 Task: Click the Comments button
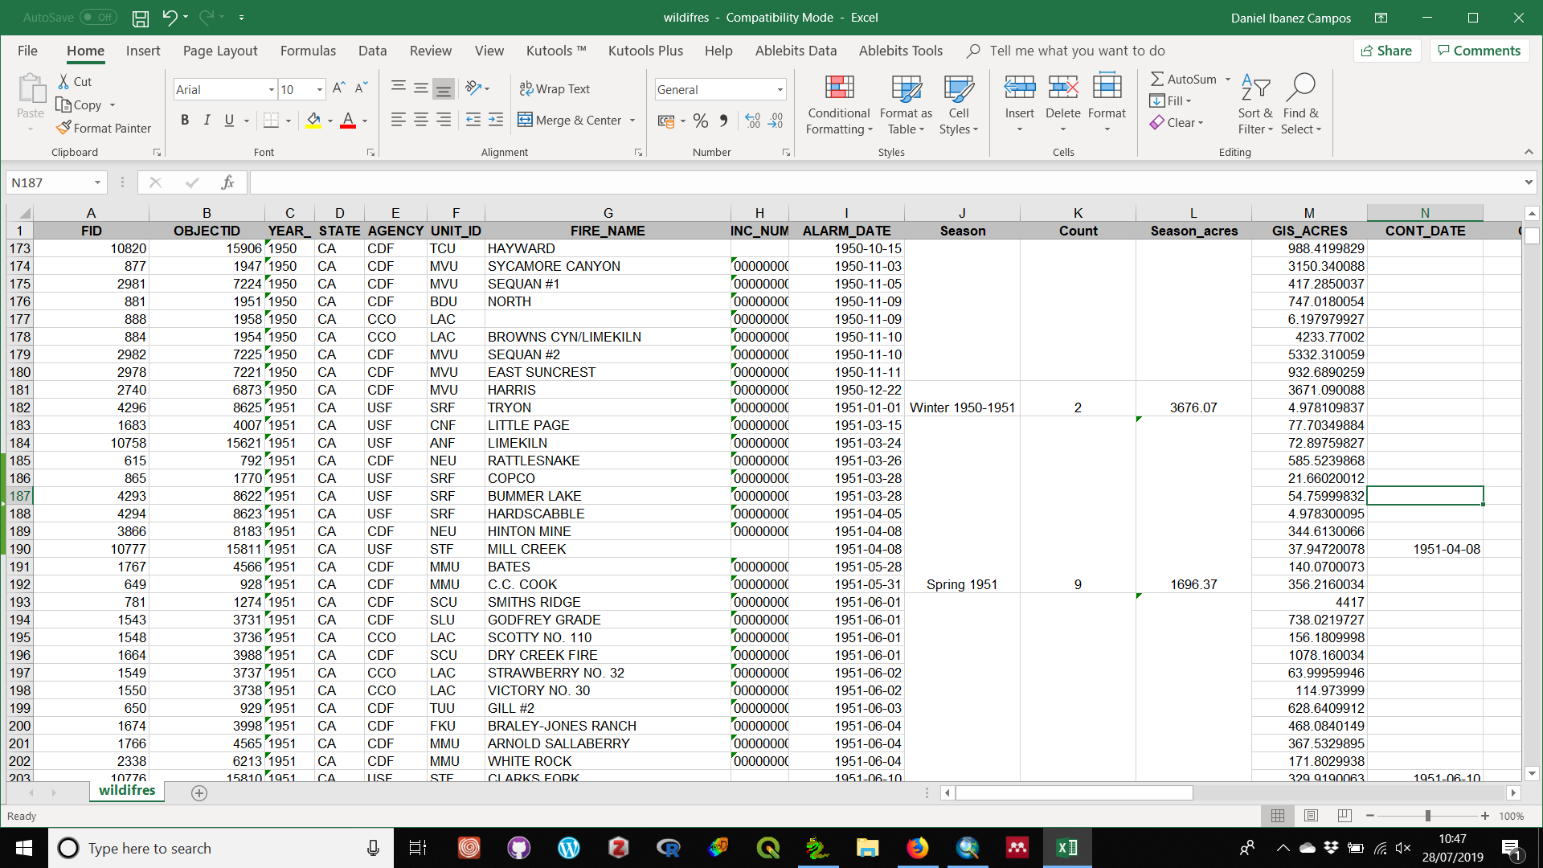(1480, 51)
